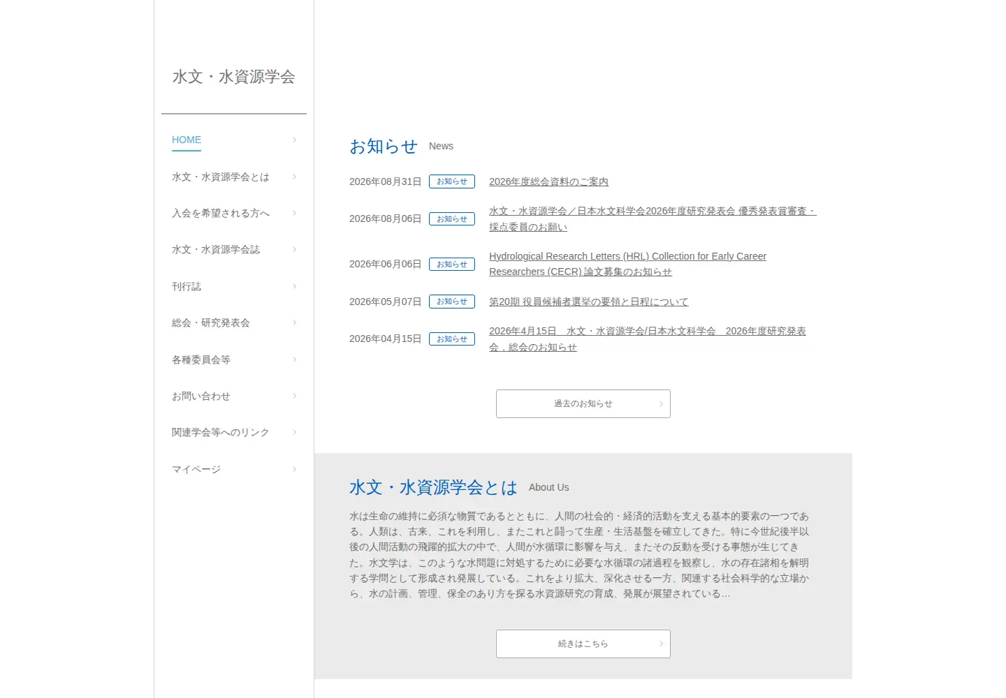
Task: Select 各種委員会等 sidebar item
Action: (x=201, y=360)
